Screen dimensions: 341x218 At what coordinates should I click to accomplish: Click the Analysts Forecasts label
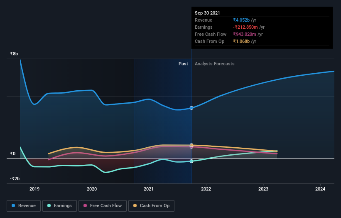(x=215, y=64)
